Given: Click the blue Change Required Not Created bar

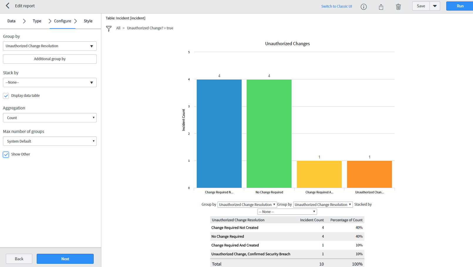Looking at the screenshot, I should click(219, 133).
